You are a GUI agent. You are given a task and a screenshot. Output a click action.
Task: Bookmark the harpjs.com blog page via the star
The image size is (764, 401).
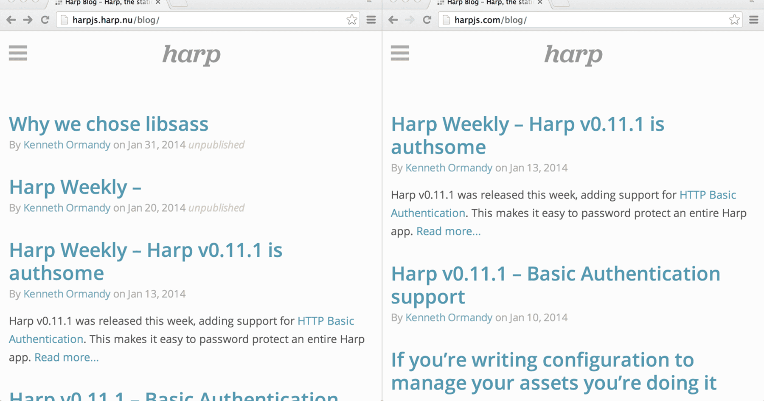(734, 19)
